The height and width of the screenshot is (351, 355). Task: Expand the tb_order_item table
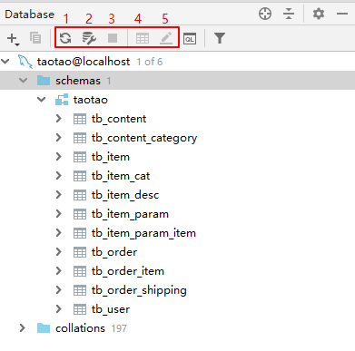click(x=59, y=271)
